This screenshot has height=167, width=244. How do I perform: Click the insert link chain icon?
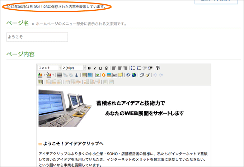(x=65, y=75)
